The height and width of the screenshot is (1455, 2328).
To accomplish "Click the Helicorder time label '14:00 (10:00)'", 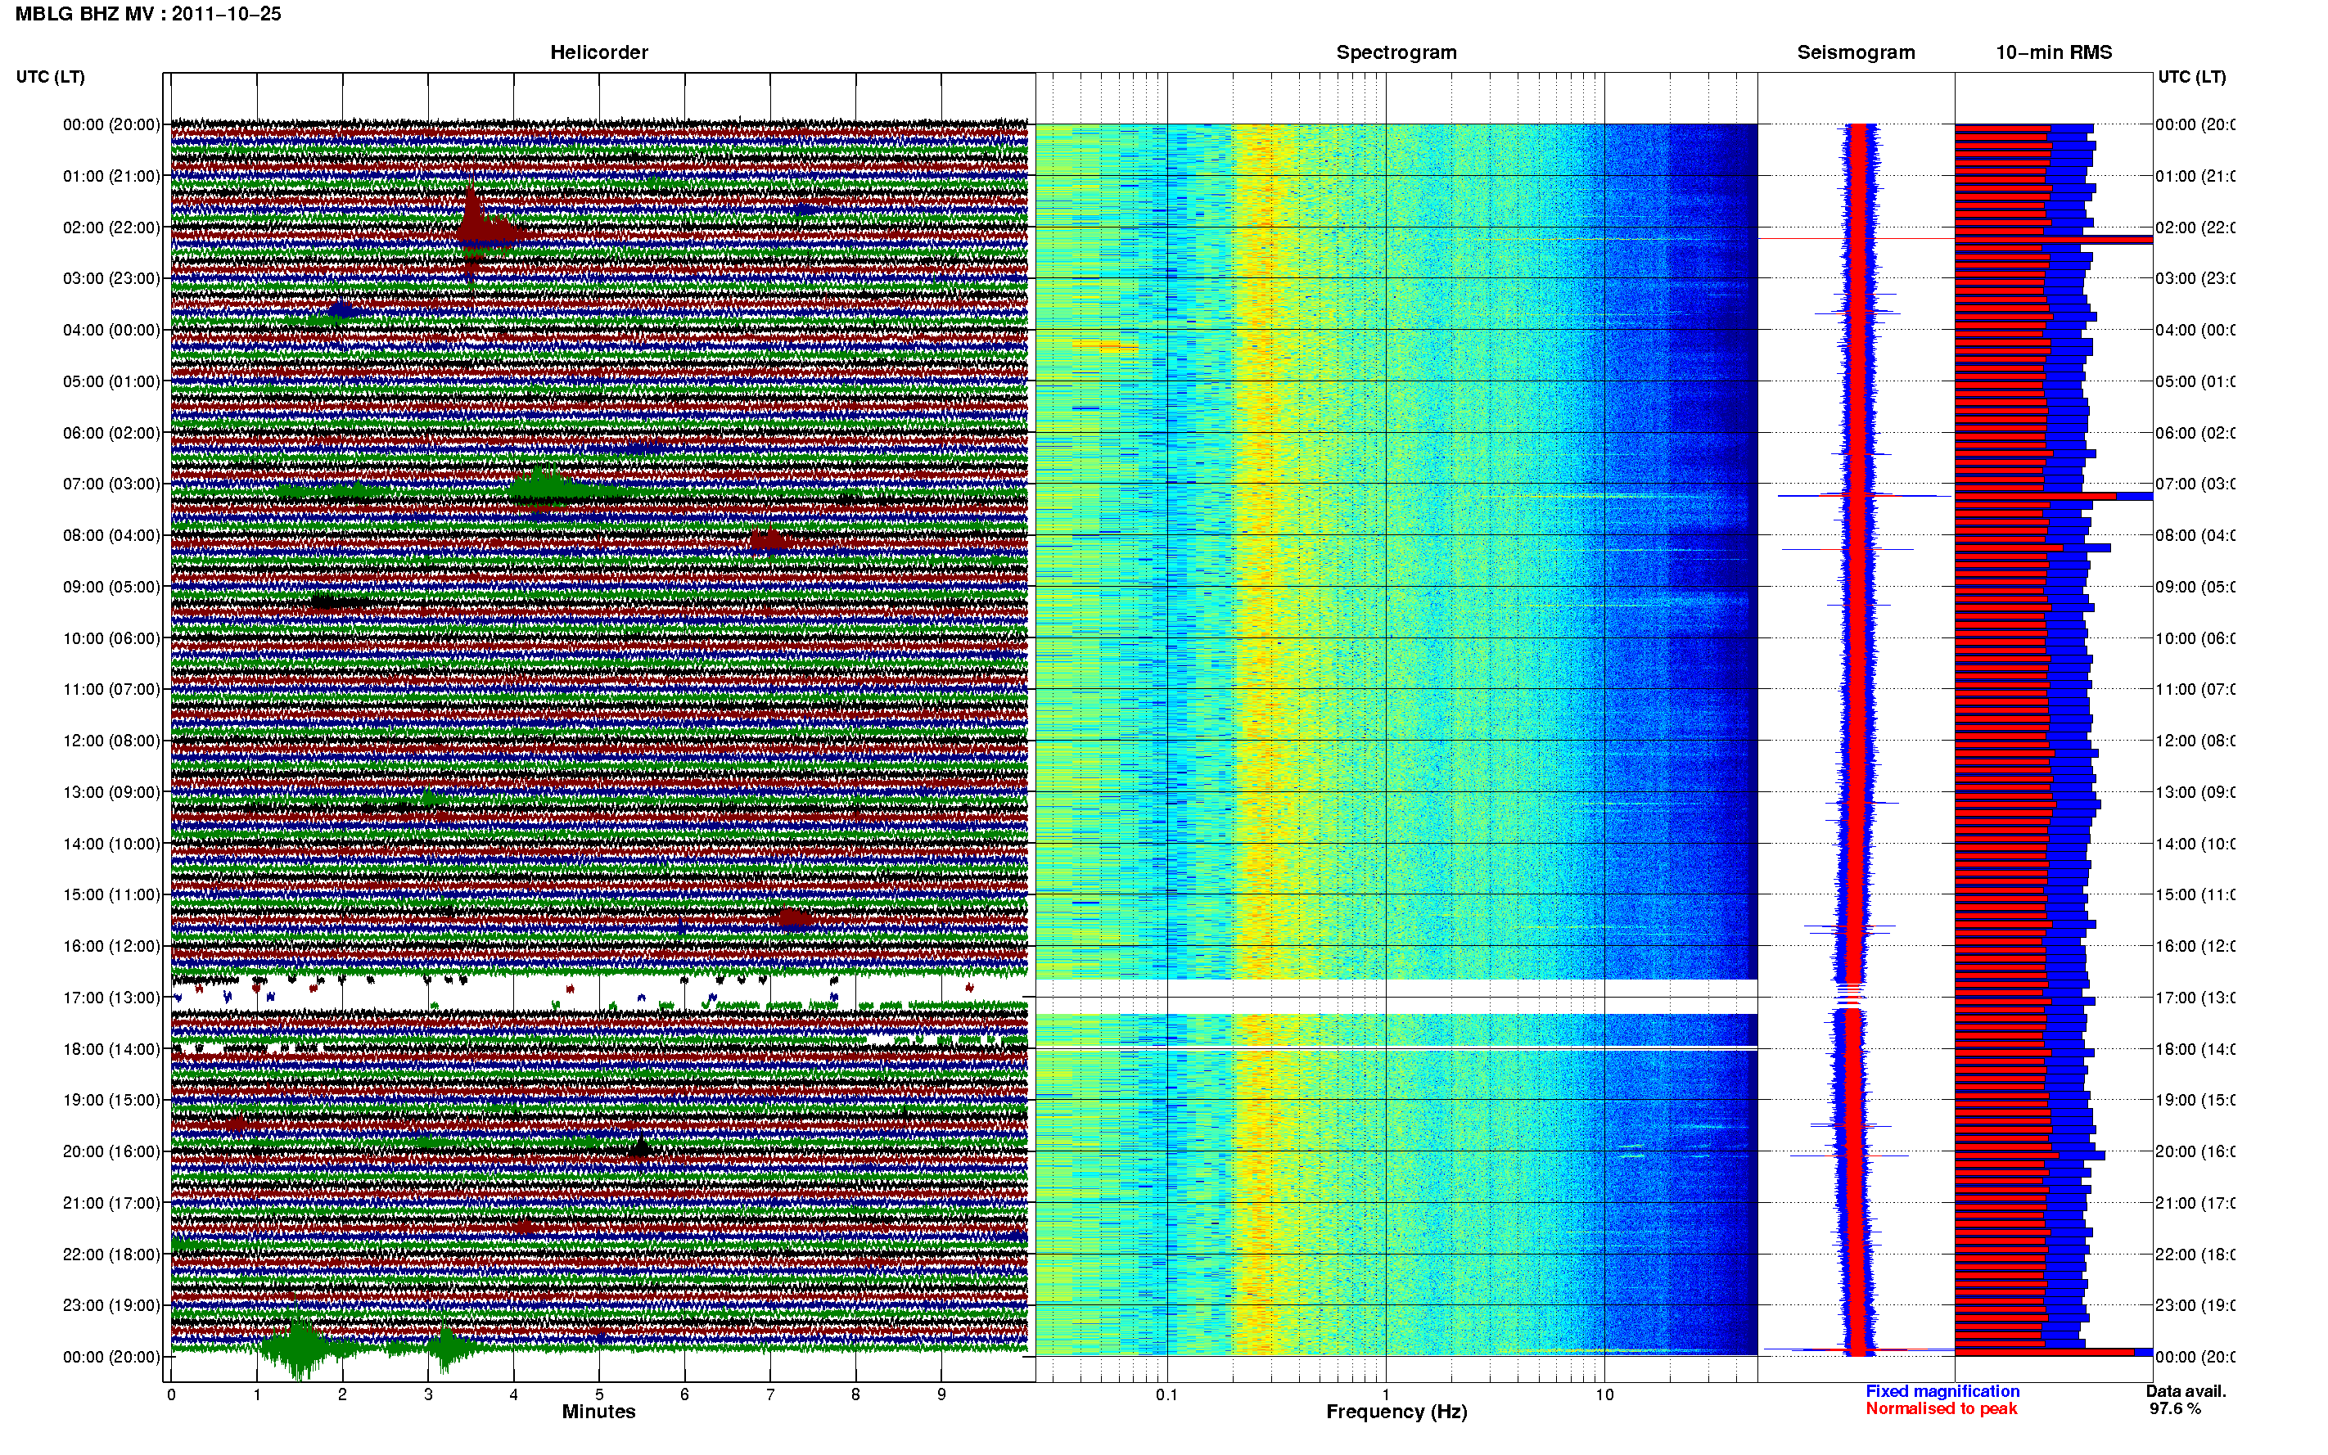I will [111, 844].
